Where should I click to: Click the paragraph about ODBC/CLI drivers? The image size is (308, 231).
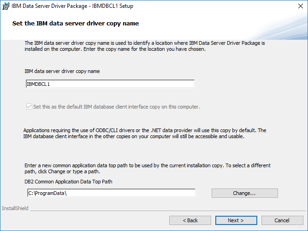pos(144,134)
